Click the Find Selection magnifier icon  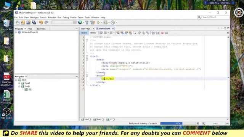tap(118, 33)
